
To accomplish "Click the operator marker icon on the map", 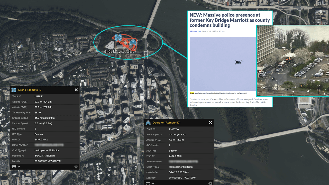I will click(x=133, y=42).
